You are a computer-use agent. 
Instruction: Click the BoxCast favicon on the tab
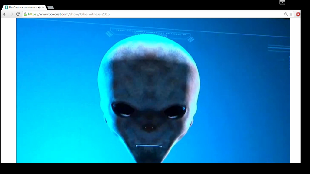click(x=7, y=8)
